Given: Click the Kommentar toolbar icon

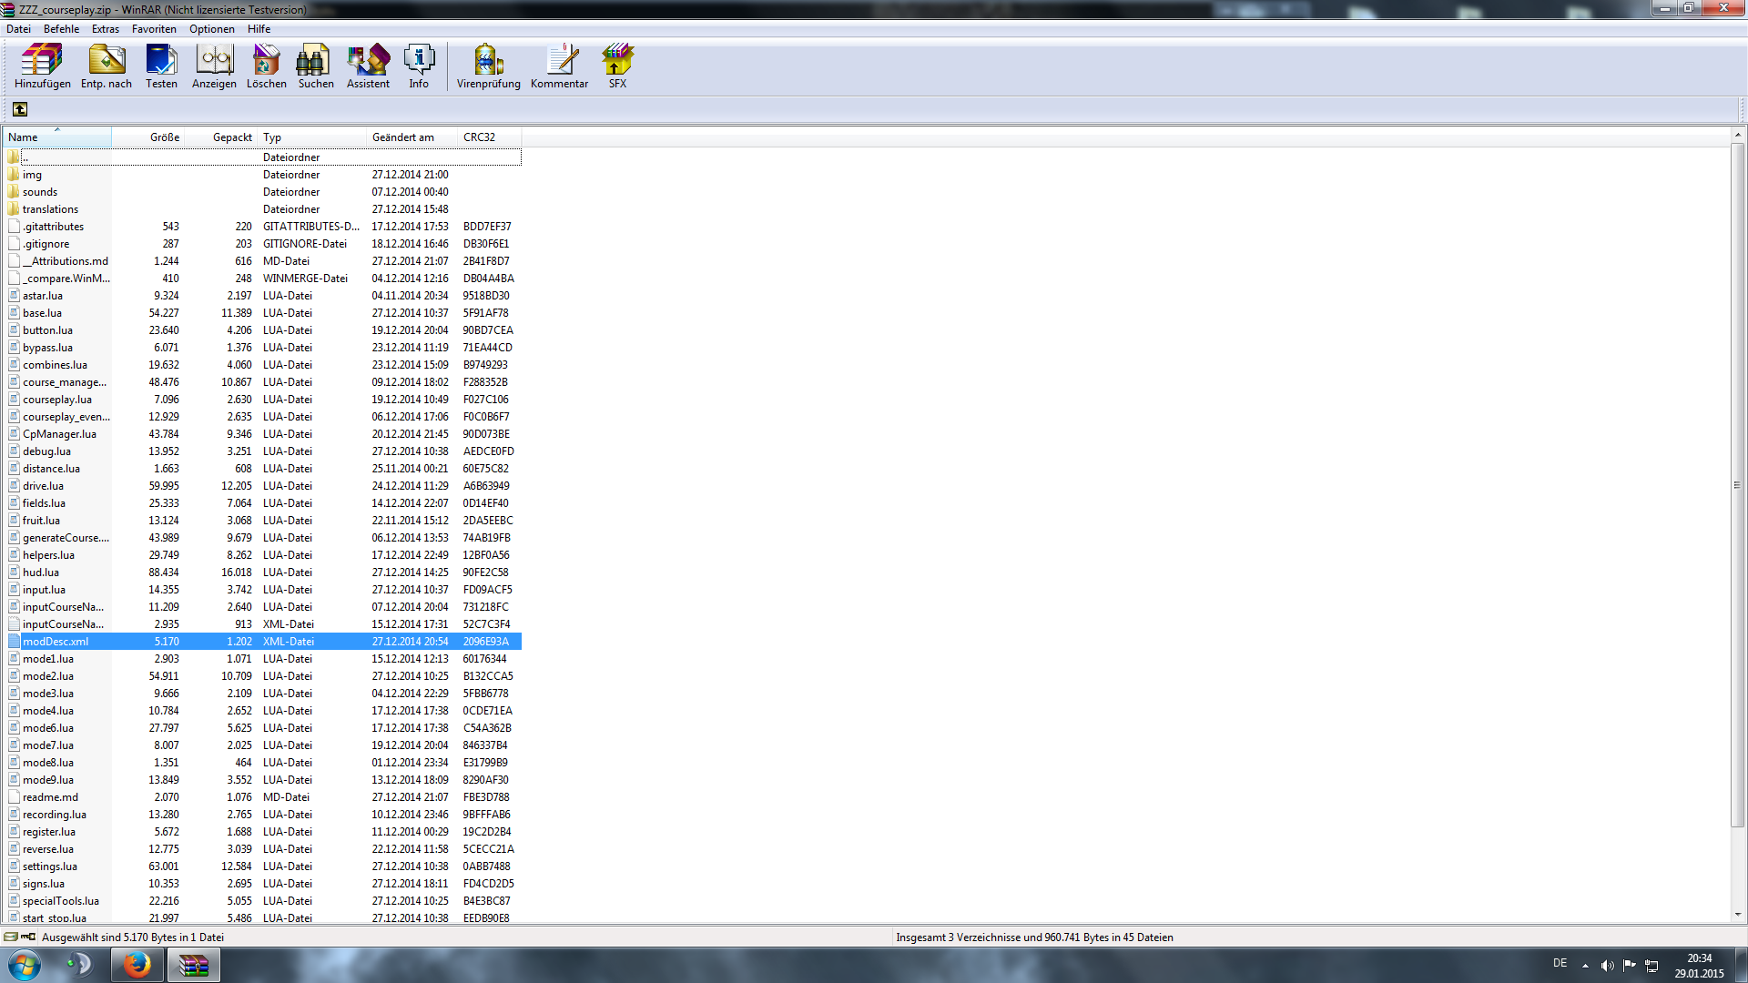Looking at the screenshot, I should (x=559, y=66).
